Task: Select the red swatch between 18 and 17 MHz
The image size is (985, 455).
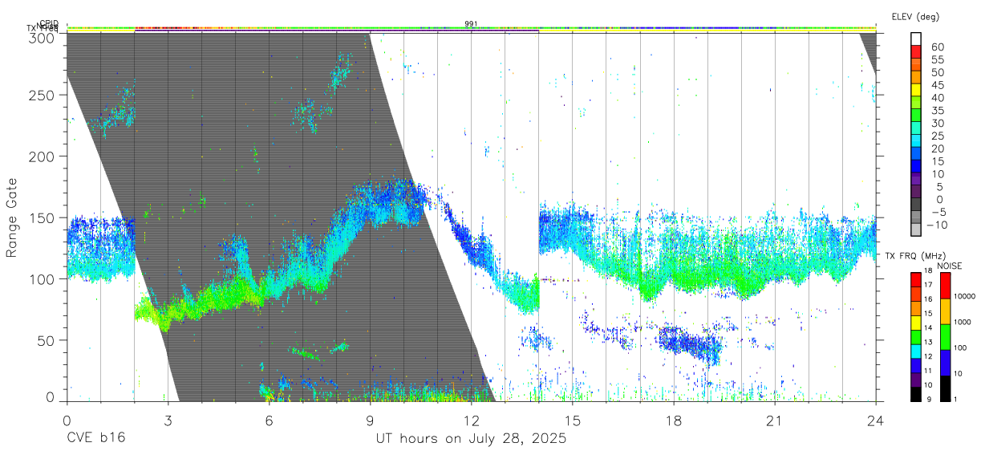Action: [915, 278]
